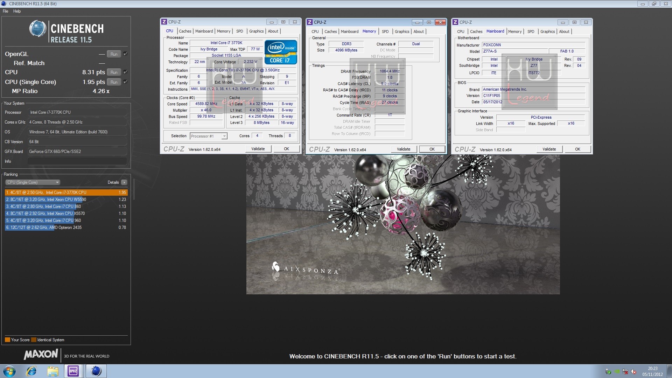Screen dimensions: 672x378
Task: Switch to the Cinebench taskbar button
Action: (x=96, y=371)
